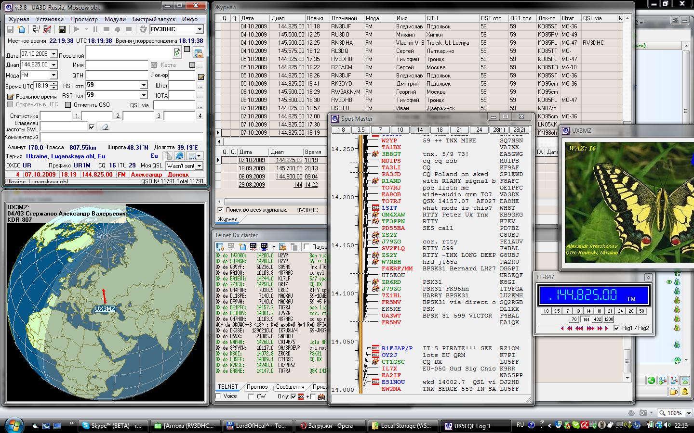The width and height of the screenshot is (694, 433).
Task: Click the red-crossed network disconnect icon
Action: click(x=47, y=29)
